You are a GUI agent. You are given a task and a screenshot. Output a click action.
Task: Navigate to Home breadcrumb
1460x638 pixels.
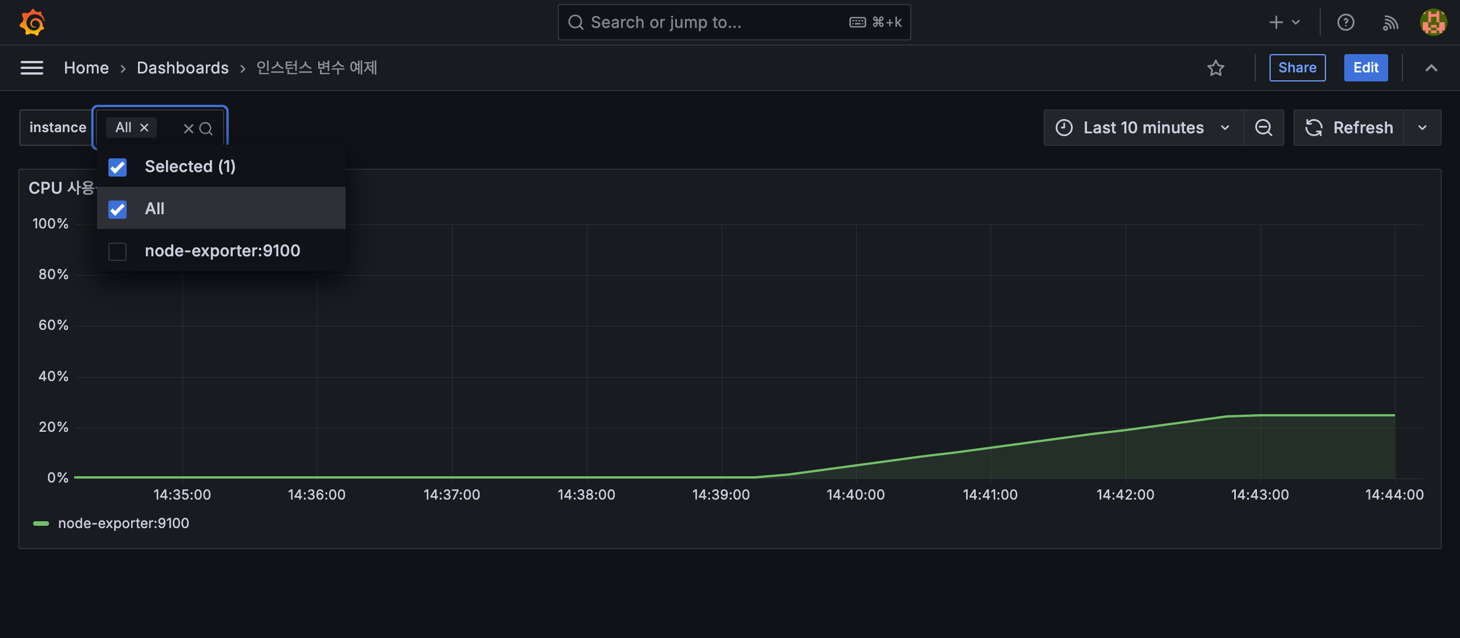click(86, 68)
